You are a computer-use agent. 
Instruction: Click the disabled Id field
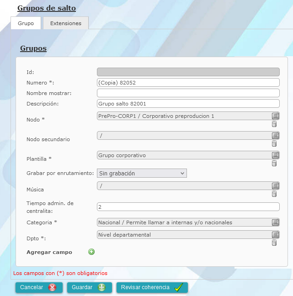(188, 72)
